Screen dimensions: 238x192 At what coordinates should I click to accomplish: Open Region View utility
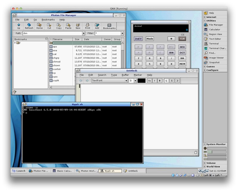coord(215,34)
